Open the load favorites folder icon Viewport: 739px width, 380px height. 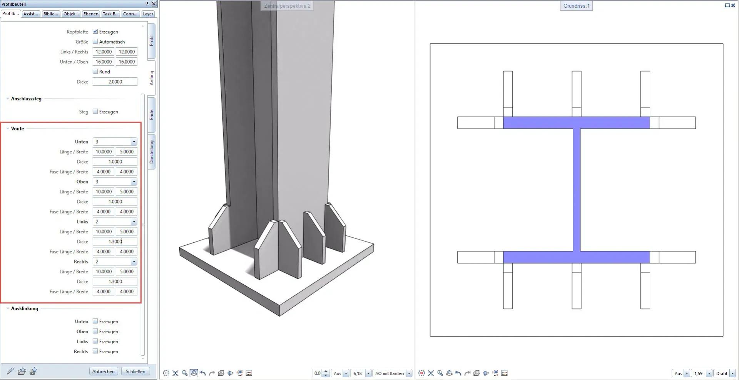pos(22,371)
